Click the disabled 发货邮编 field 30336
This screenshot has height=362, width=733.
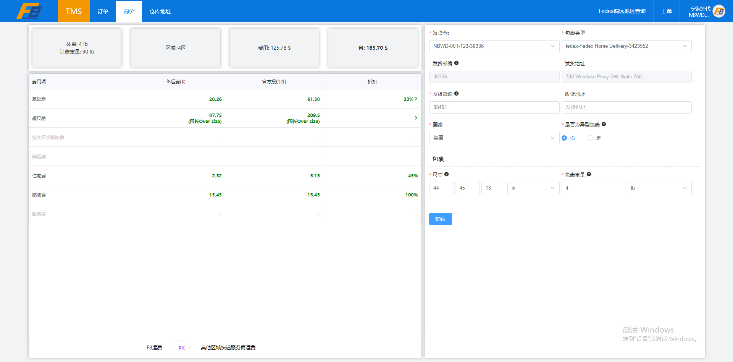494,77
